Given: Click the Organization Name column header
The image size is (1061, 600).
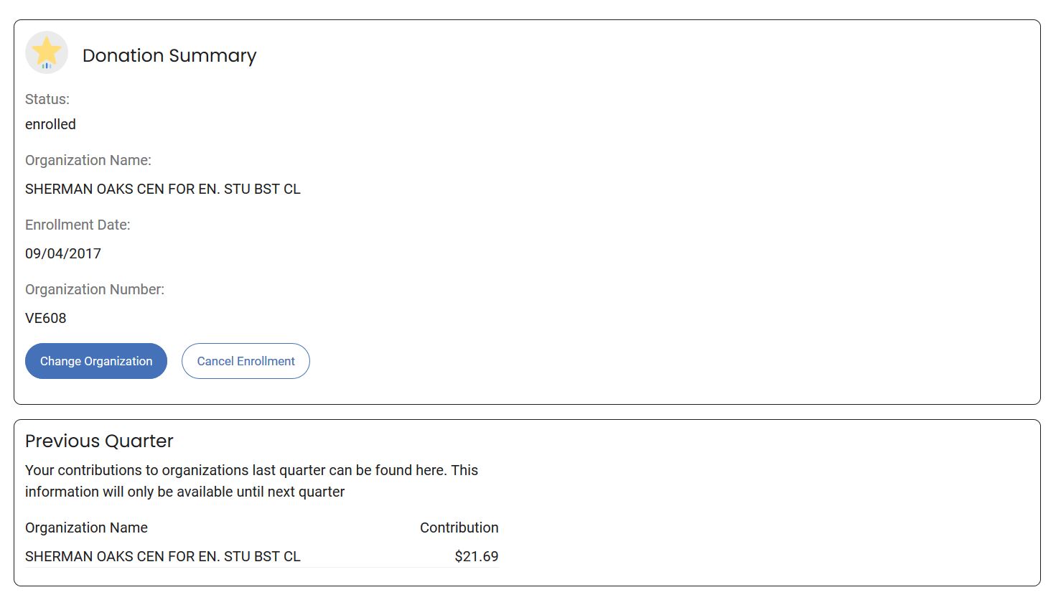Looking at the screenshot, I should (x=86, y=528).
